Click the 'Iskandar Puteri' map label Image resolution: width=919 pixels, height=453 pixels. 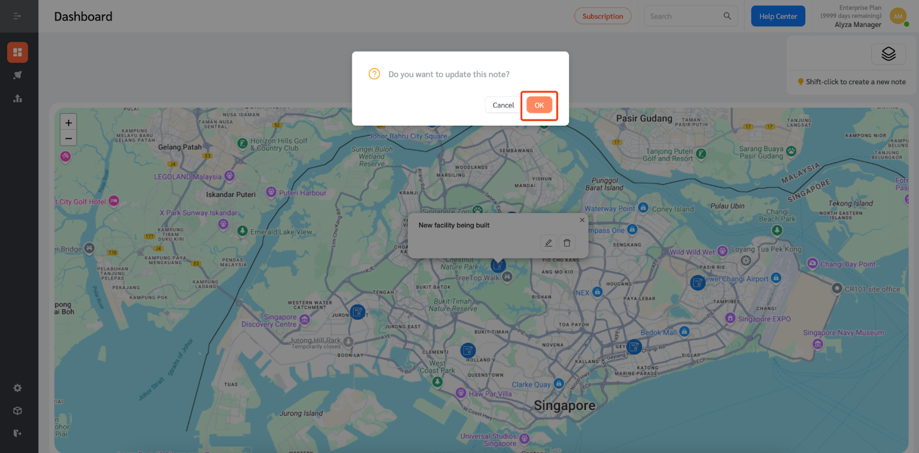[231, 195]
